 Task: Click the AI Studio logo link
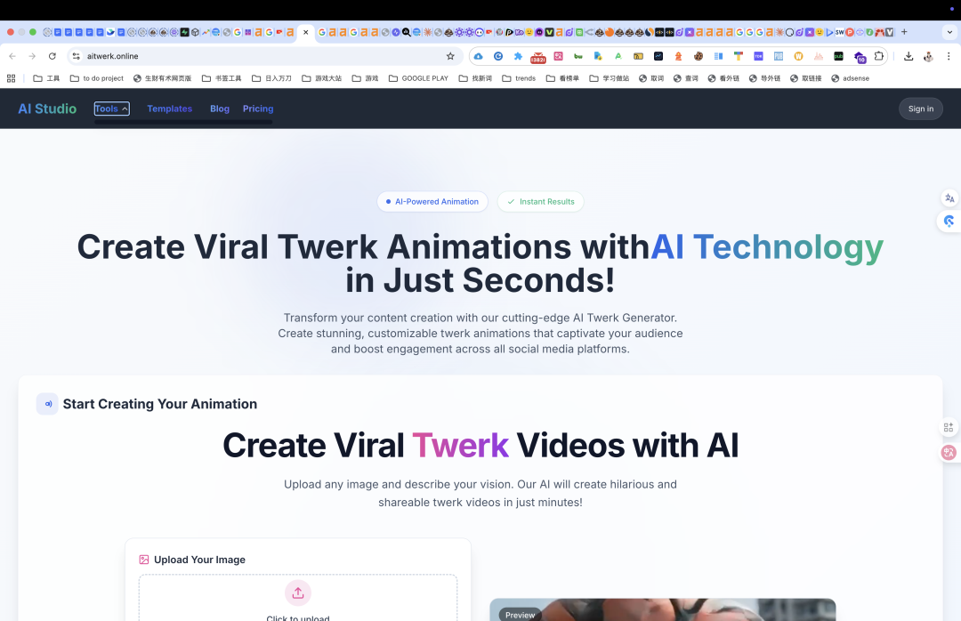point(47,109)
